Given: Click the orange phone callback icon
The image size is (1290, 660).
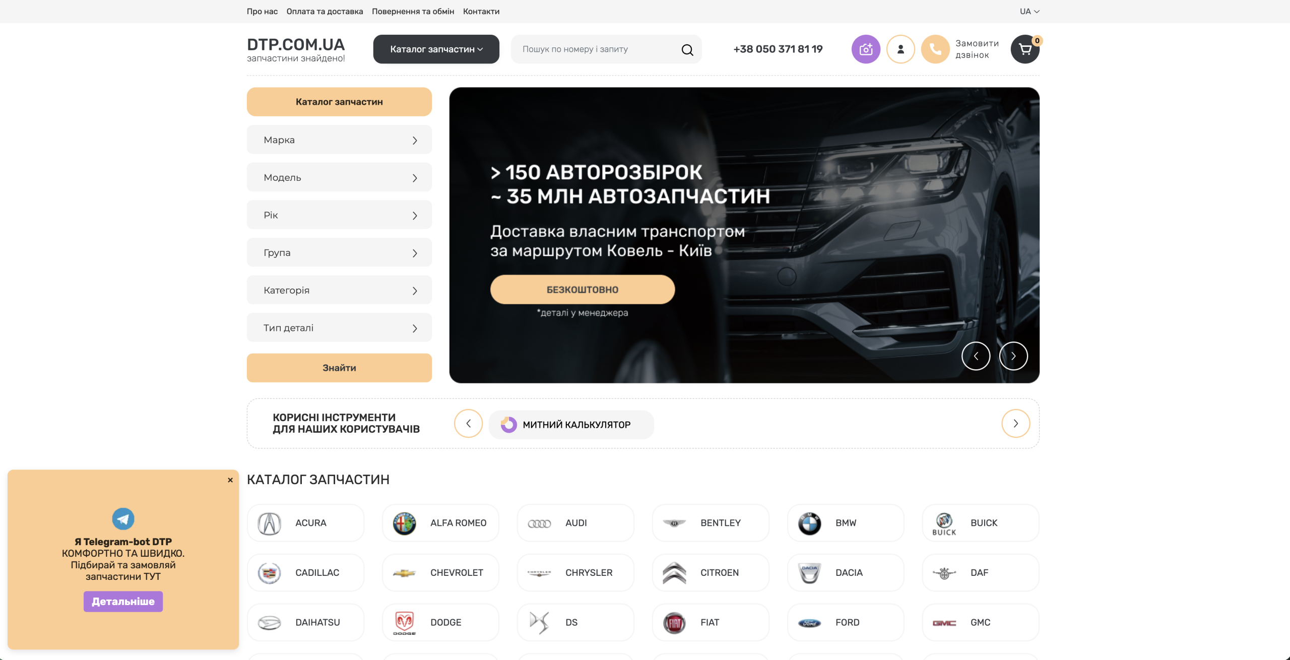Looking at the screenshot, I should point(935,49).
